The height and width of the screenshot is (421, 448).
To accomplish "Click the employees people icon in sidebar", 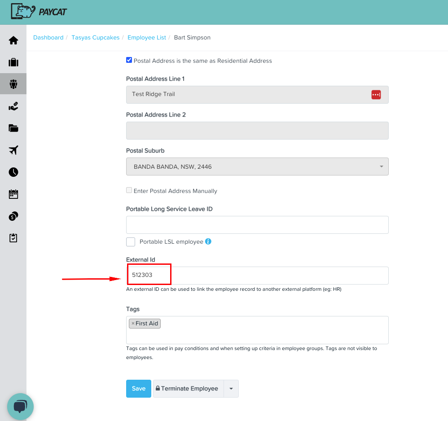I will click(13, 84).
